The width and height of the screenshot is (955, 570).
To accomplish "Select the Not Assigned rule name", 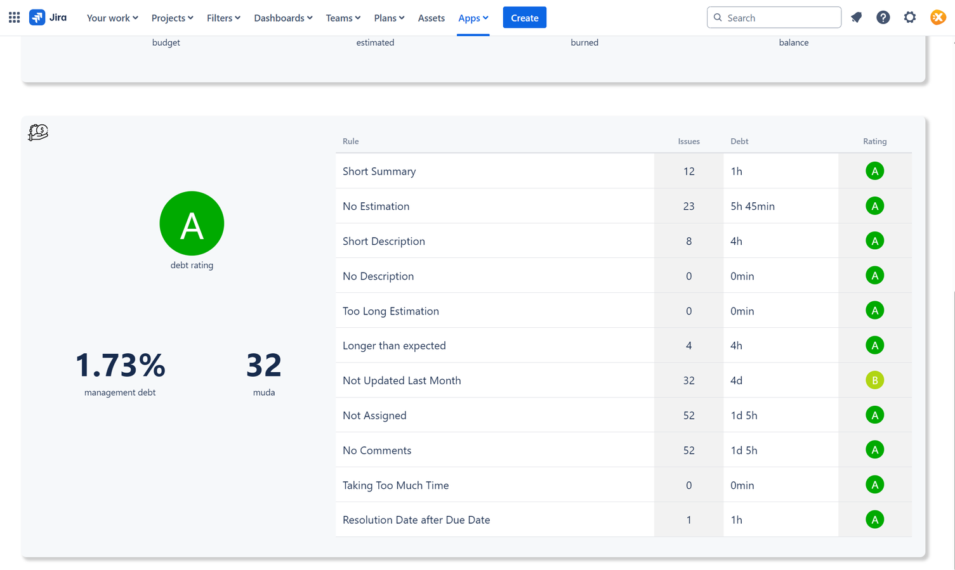I will coord(374,415).
